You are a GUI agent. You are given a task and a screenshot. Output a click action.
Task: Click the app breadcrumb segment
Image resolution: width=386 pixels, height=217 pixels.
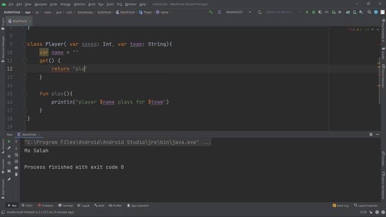pyautogui.click(x=28, y=12)
